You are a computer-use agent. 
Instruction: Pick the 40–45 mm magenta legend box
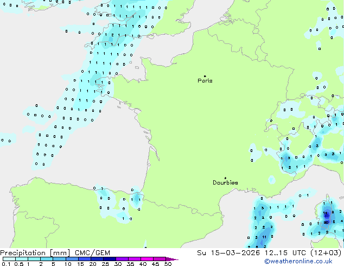click(147, 259)
